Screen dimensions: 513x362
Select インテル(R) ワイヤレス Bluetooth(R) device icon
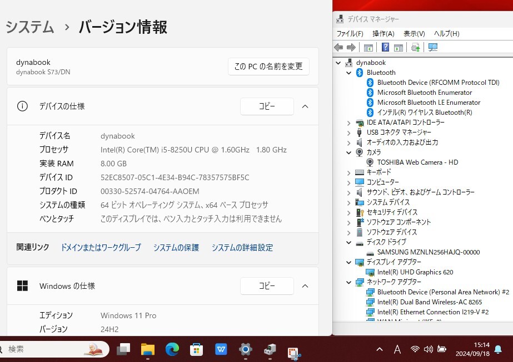(x=370, y=113)
